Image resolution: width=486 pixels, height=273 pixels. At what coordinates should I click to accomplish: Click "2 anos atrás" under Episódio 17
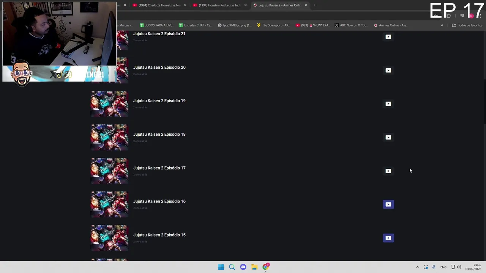tap(140, 174)
